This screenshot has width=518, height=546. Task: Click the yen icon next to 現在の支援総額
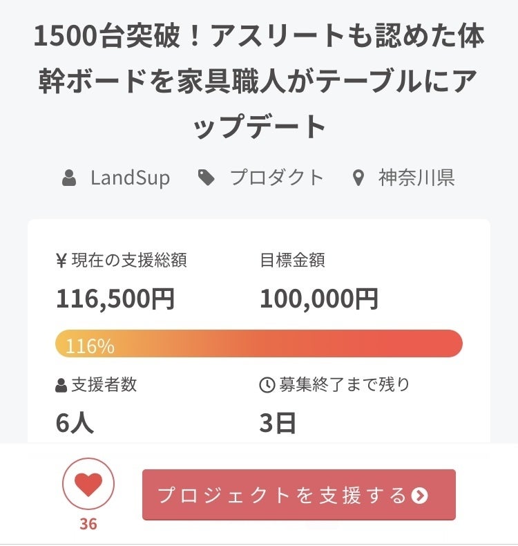(61, 261)
